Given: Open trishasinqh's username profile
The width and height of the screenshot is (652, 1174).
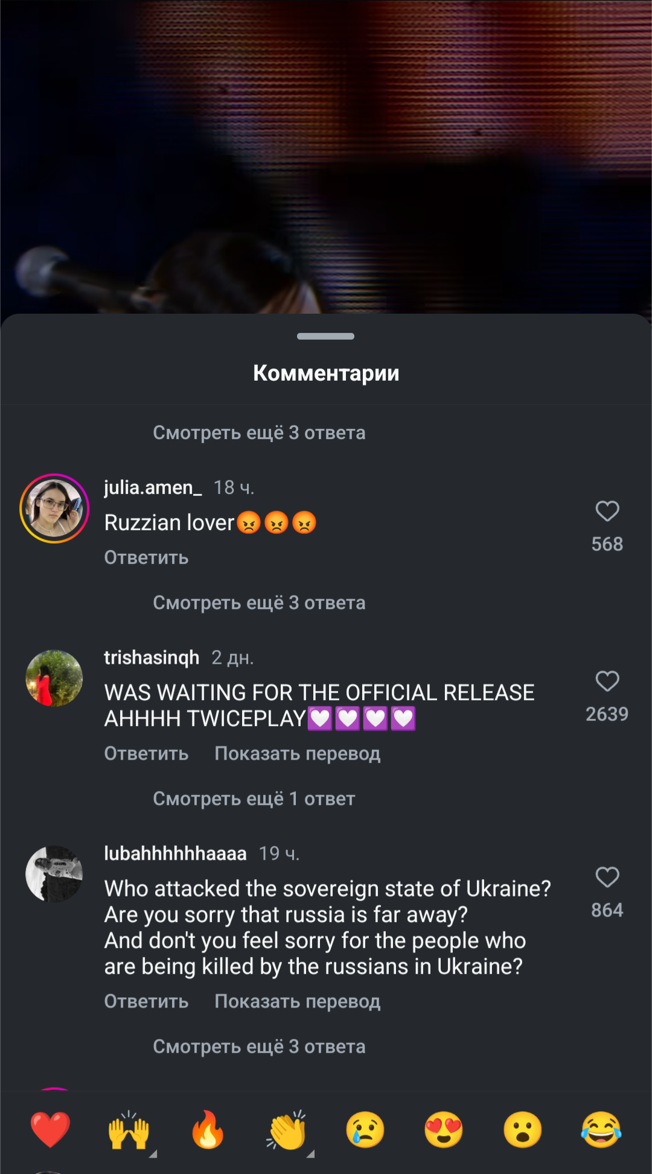Looking at the screenshot, I should [152, 658].
